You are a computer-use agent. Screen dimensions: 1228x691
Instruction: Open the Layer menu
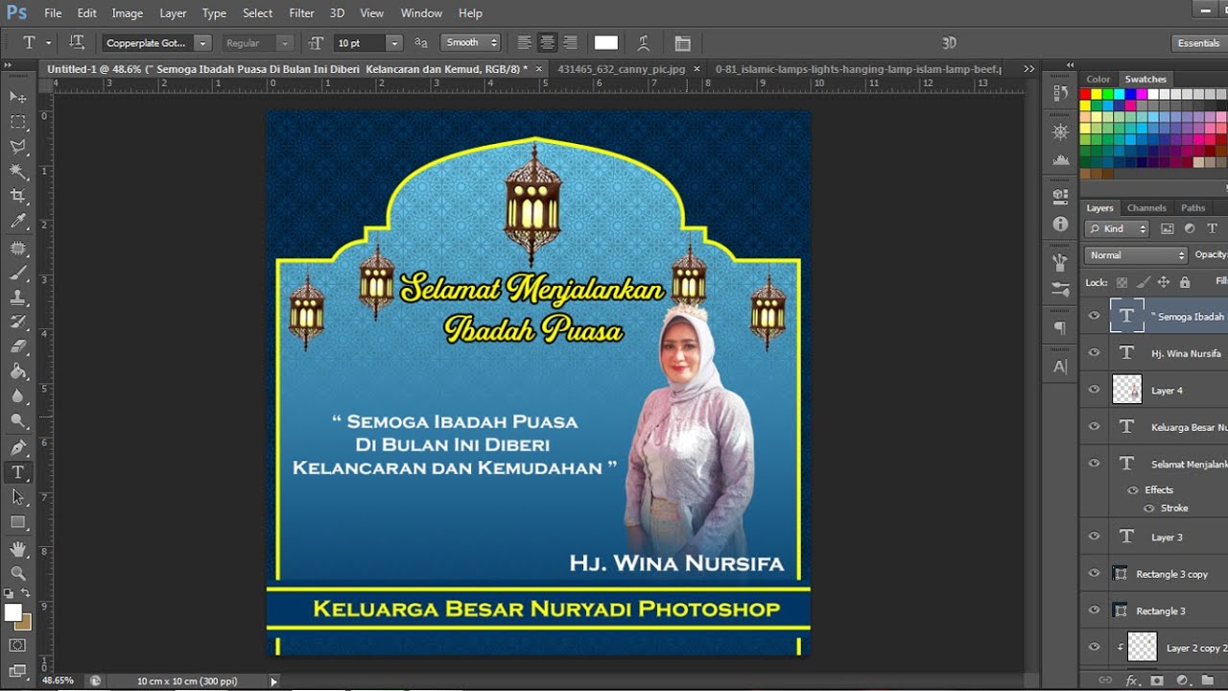tap(173, 13)
